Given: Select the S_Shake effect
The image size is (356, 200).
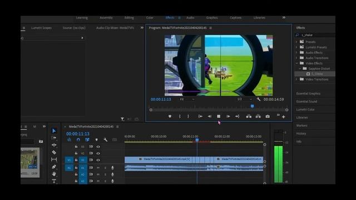Looking at the screenshot, I should click(x=317, y=74).
